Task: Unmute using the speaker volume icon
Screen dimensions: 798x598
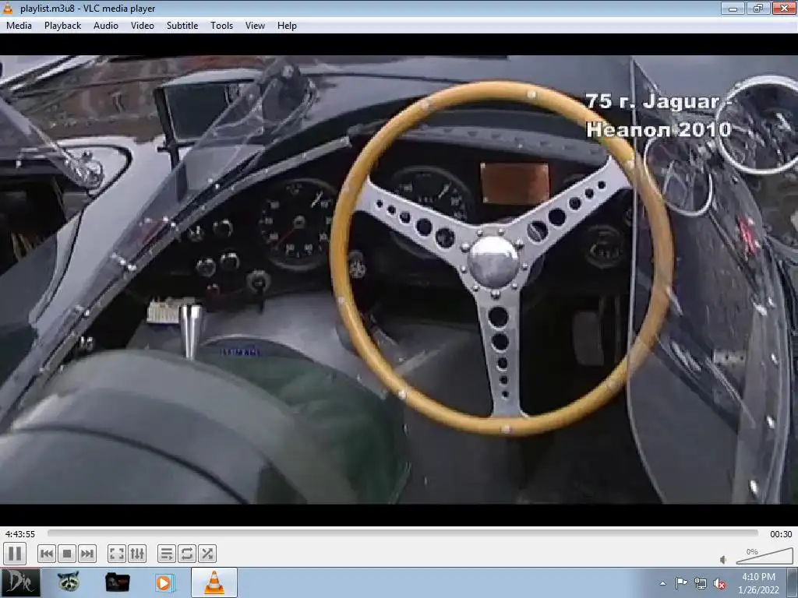Action: point(723,560)
